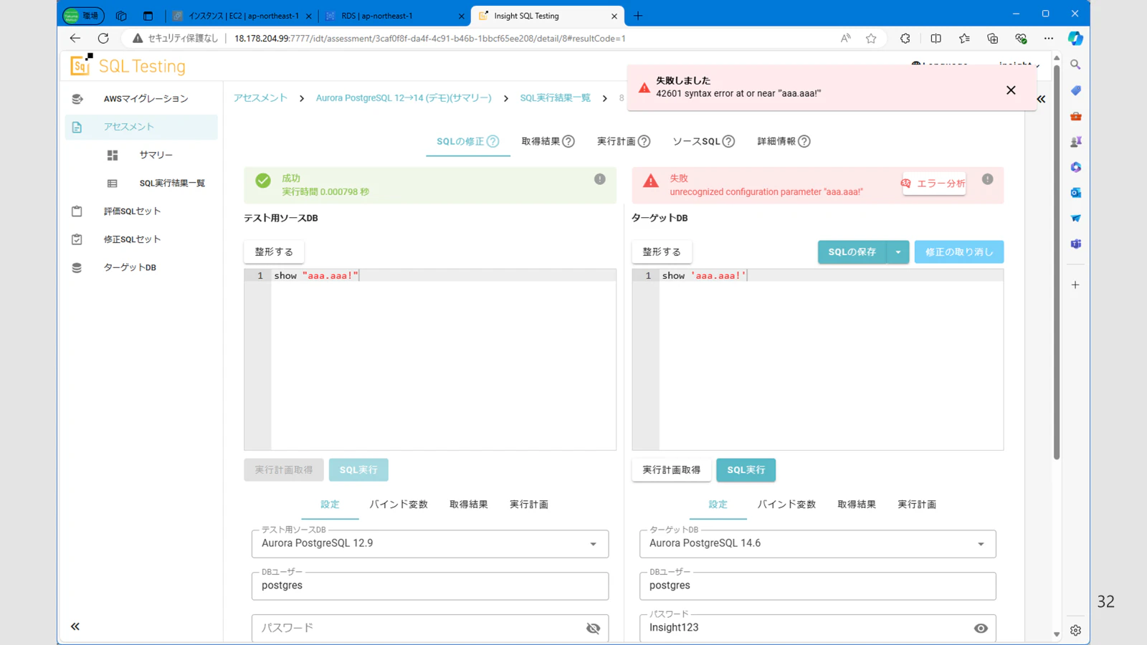Open sidebar settings gear icon
The width and height of the screenshot is (1147, 645).
(1075, 631)
